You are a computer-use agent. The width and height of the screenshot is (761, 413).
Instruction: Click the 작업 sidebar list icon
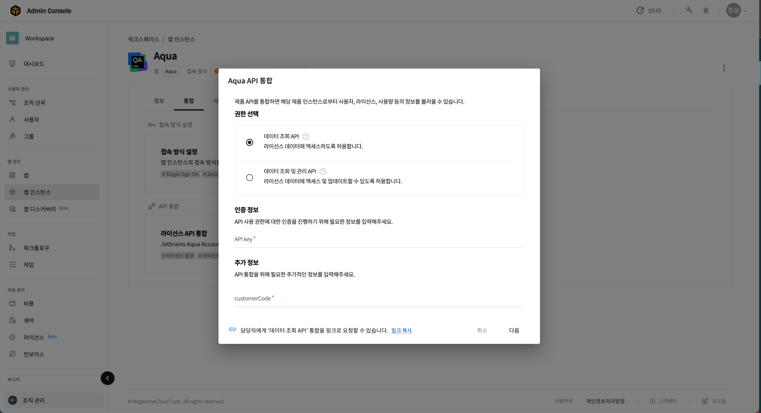tap(13, 265)
